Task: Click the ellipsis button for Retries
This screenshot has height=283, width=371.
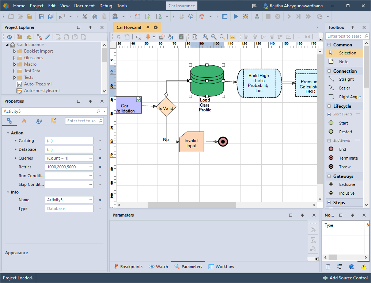Action: point(90,167)
